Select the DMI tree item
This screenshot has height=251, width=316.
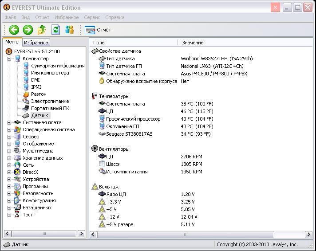36,80
